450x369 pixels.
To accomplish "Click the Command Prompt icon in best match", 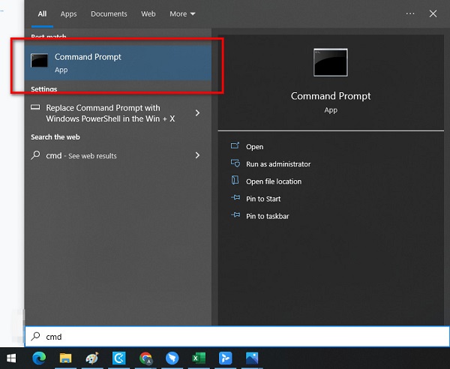I will coord(39,61).
